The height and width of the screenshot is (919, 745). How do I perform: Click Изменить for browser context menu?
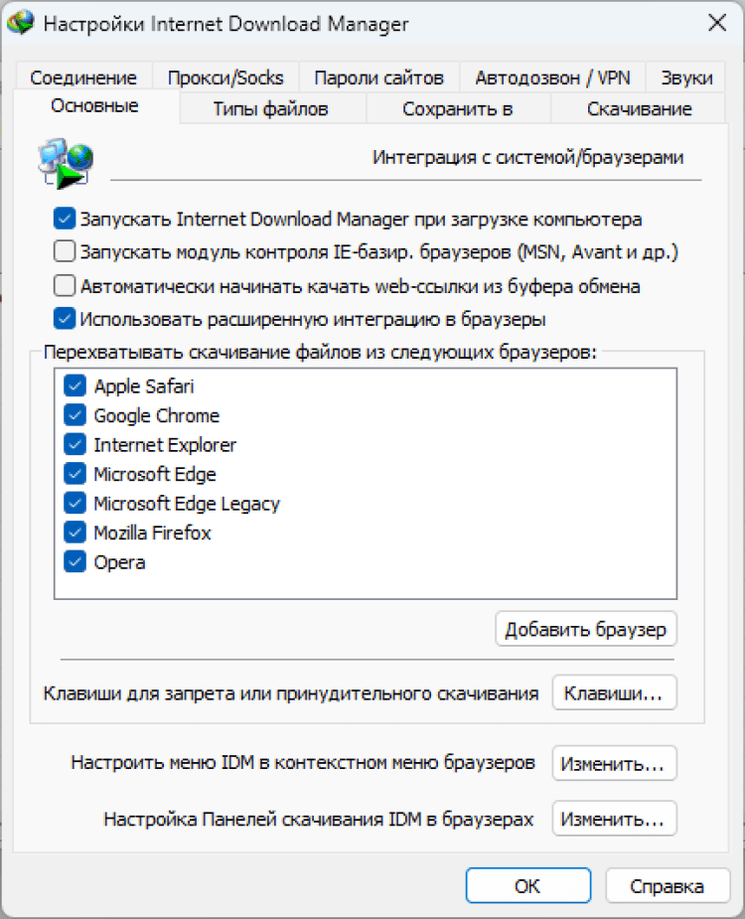(613, 764)
